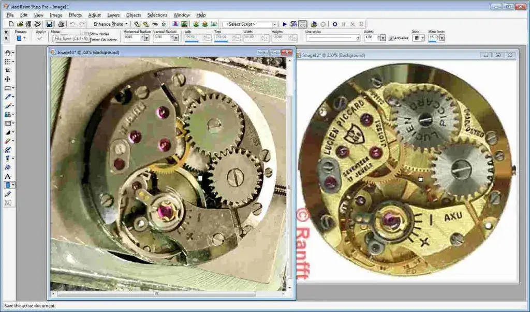Open the Vertical Radius dropdown arrow
This screenshot has width=530, height=312.
coord(176,38)
